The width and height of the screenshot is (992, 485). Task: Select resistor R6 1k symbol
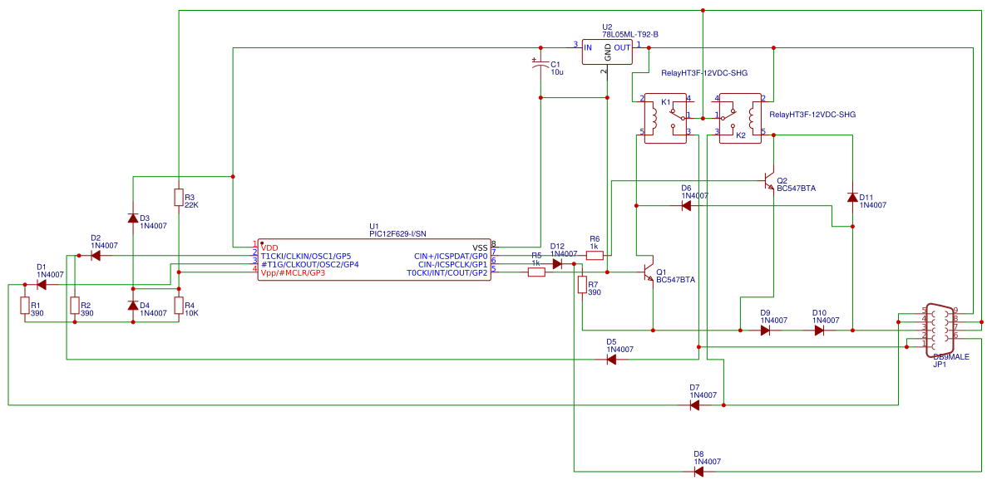click(595, 256)
